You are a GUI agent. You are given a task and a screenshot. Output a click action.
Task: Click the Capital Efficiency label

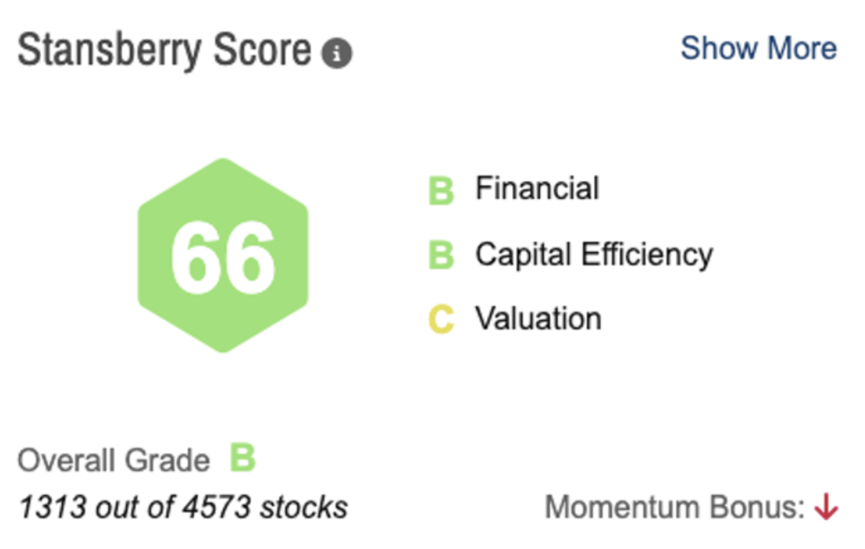[594, 254]
